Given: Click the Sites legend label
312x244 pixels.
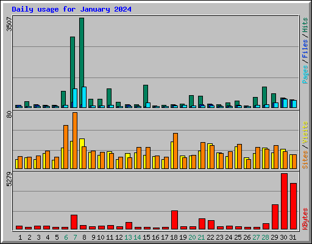Looking at the screenshot, I should [305, 160].
